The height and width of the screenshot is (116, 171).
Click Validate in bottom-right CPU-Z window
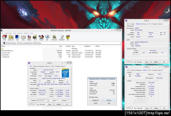[156, 108]
